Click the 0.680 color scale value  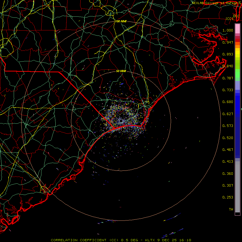point(228,102)
